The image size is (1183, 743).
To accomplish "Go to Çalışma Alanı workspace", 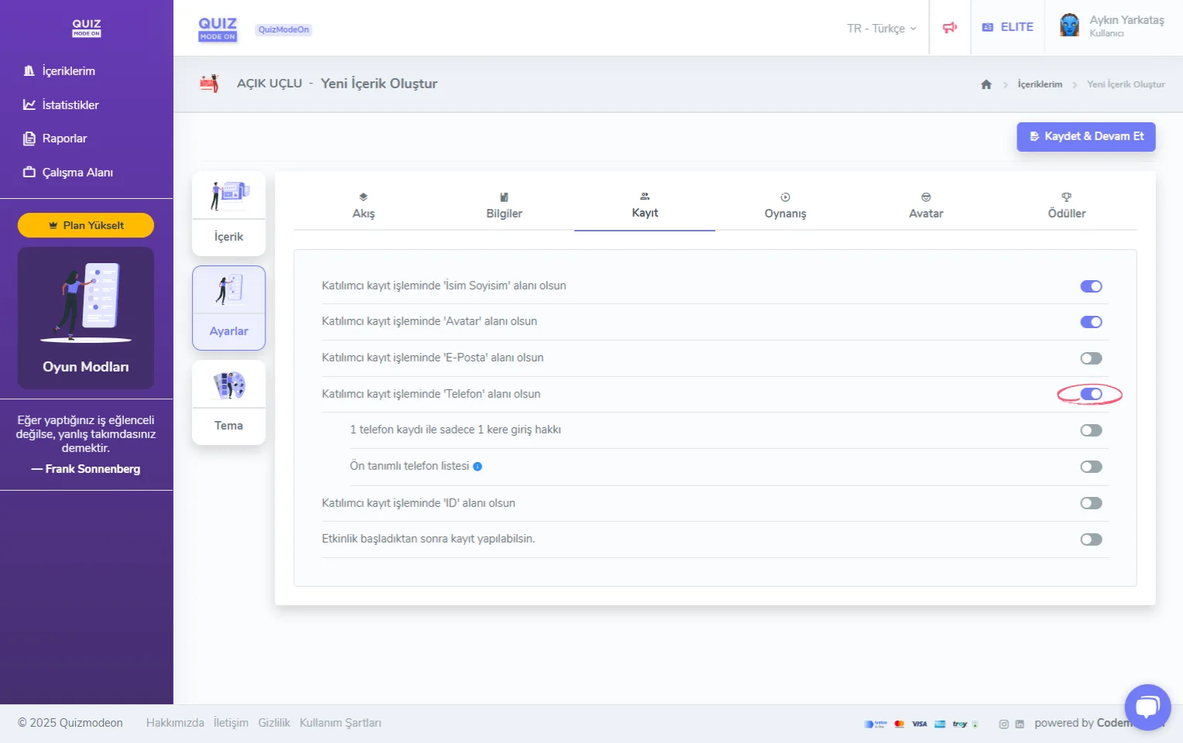I will click(x=77, y=173).
